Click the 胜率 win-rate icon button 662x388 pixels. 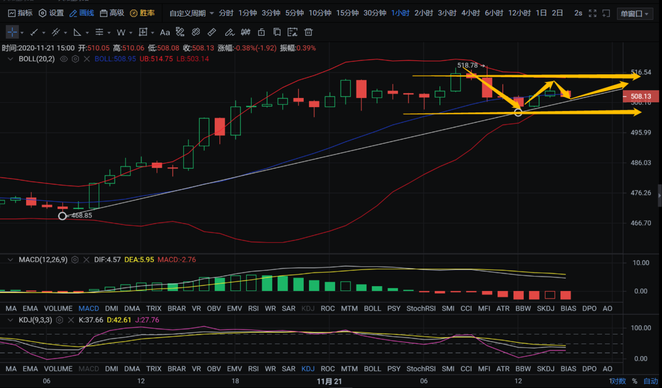143,13
